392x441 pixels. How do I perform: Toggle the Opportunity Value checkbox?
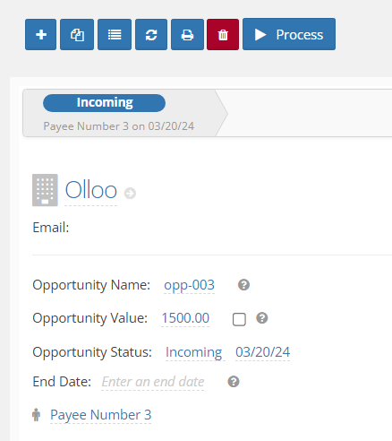(239, 319)
